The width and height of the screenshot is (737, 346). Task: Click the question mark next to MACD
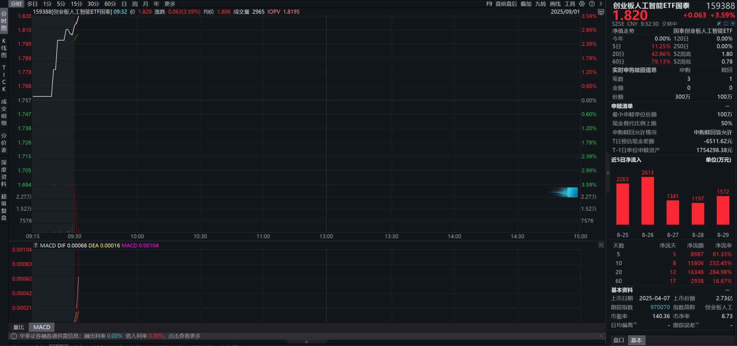[36, 246]
